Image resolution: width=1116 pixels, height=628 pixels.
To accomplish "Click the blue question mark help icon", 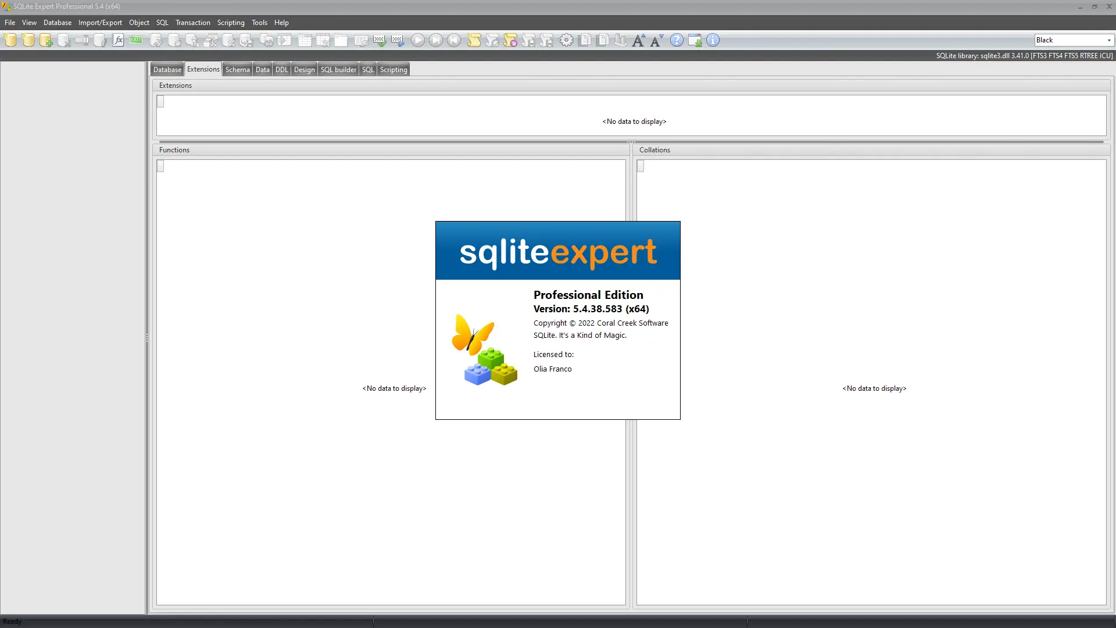I will [677, 40].
